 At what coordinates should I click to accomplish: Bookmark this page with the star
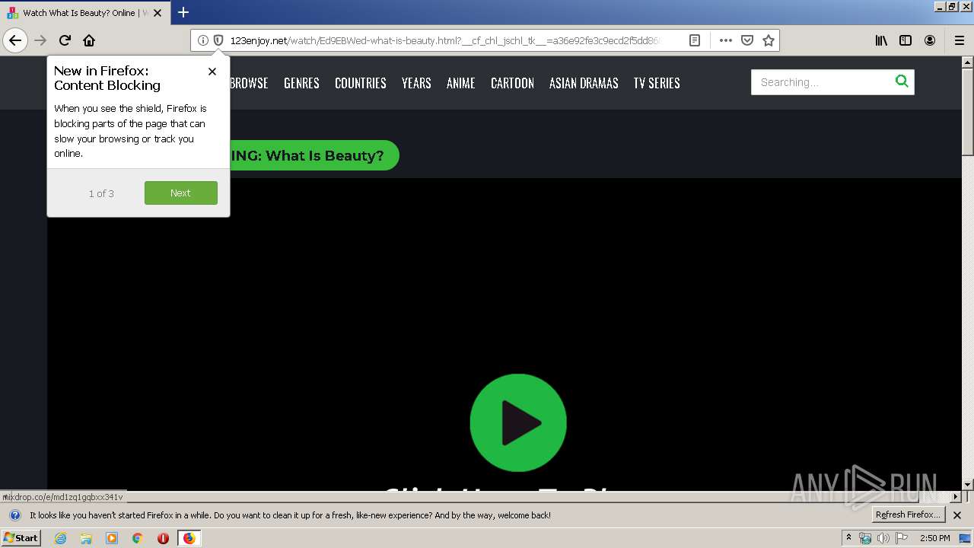(769, 40)
